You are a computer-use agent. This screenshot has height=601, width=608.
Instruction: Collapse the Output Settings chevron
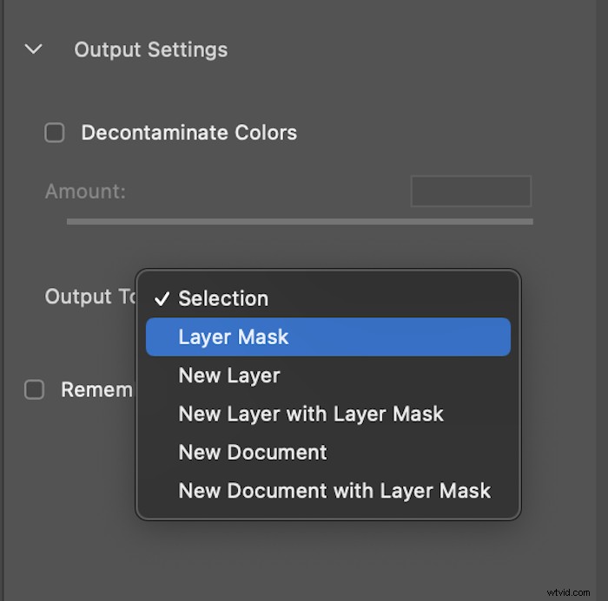point(34,49)
